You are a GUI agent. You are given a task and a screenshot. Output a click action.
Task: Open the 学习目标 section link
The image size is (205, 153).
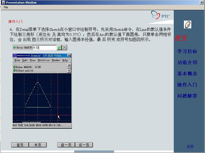coord(187,51)
